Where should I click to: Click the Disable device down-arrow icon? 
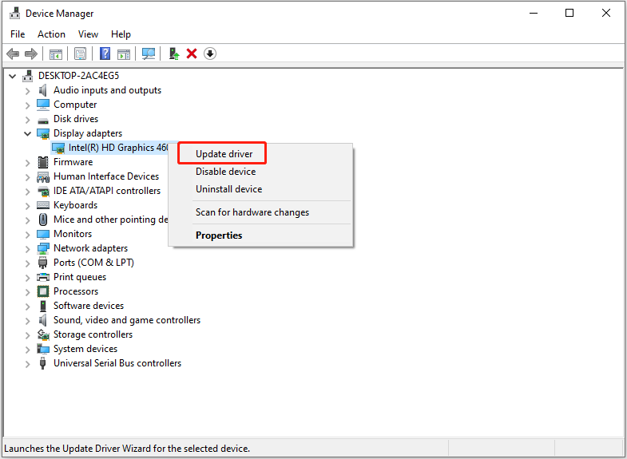[210, 53]
